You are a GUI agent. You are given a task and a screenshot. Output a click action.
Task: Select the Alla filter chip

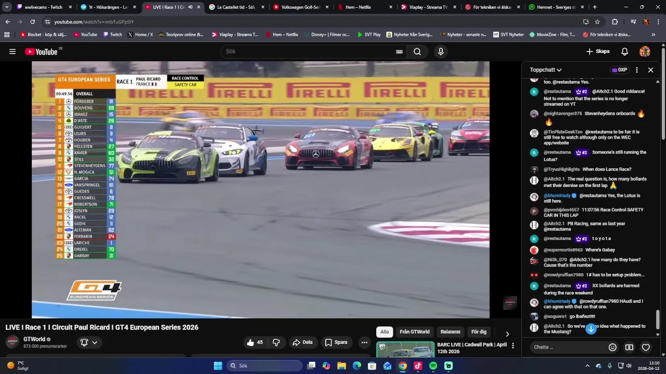385,332
